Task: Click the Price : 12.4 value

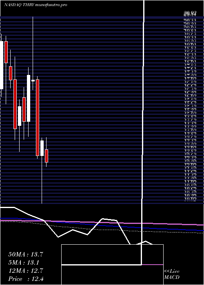Action: pyautogui.click(x=26, y=279)
